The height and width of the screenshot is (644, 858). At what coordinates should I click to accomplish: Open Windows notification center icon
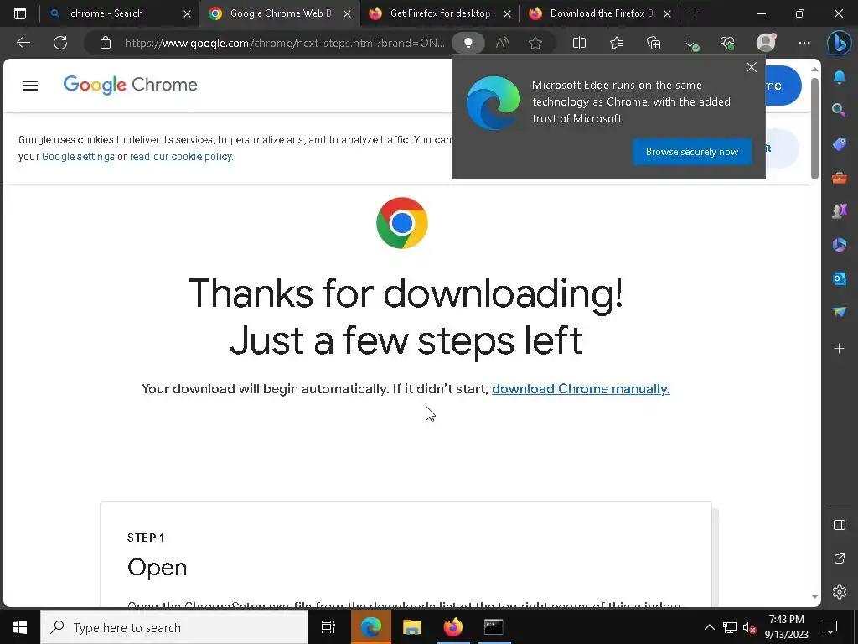pyautogui.click(x=830, y=627)
